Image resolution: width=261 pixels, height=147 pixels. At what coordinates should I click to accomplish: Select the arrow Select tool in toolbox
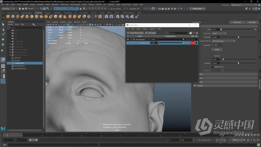coord(3,24)
